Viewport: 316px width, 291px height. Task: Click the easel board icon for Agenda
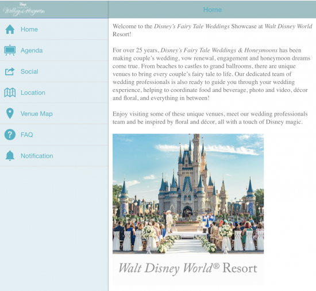10,50
